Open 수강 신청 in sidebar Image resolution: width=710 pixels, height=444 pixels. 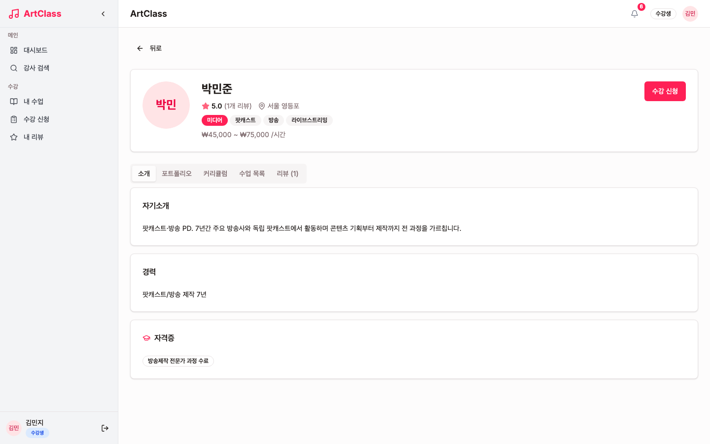[59, 119]
